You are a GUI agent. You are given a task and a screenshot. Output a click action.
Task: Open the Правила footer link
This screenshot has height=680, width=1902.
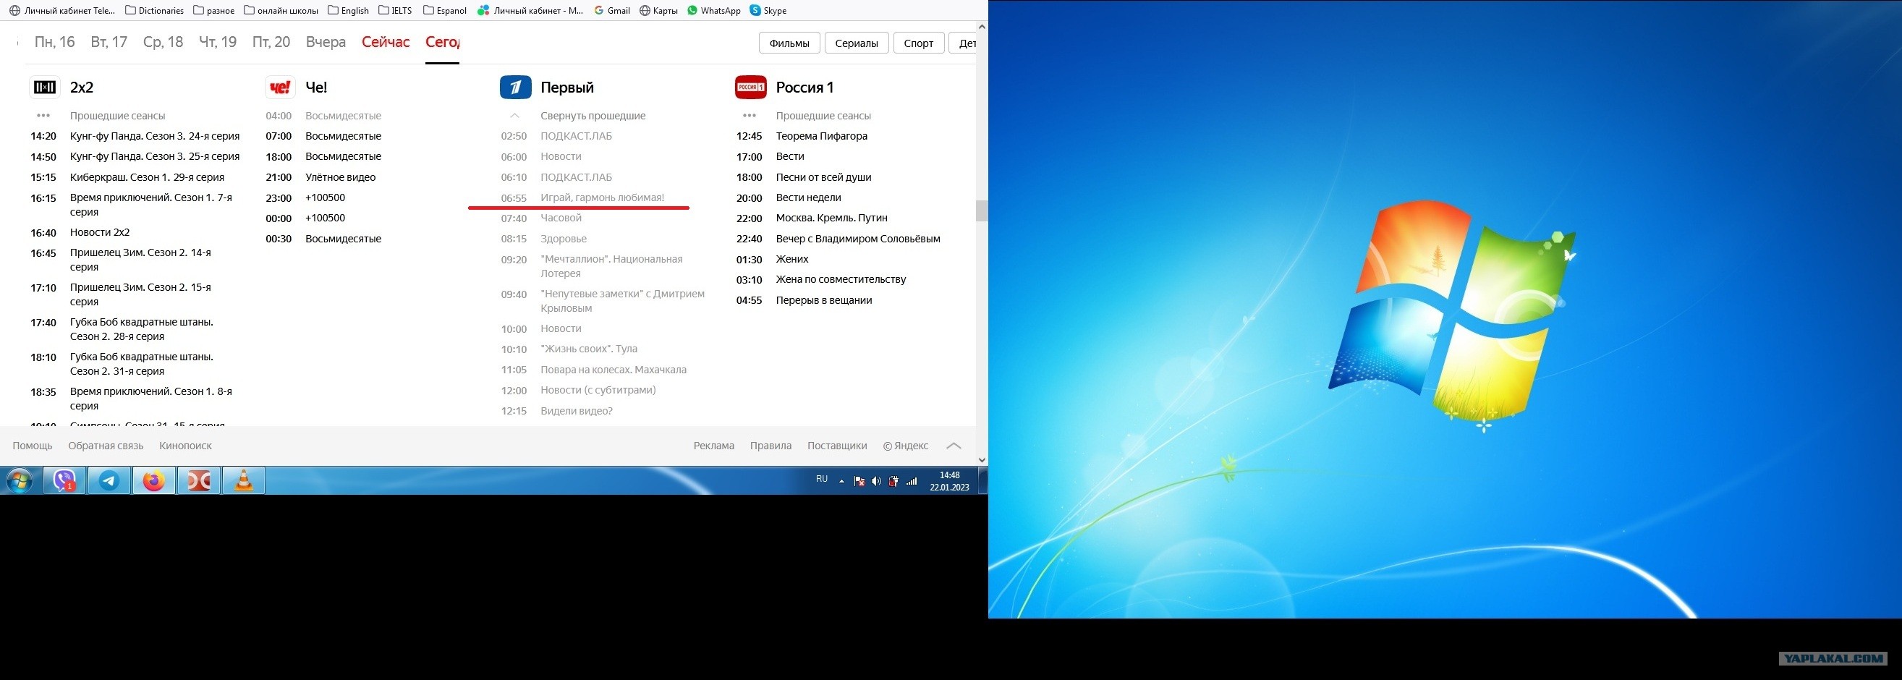770,446
